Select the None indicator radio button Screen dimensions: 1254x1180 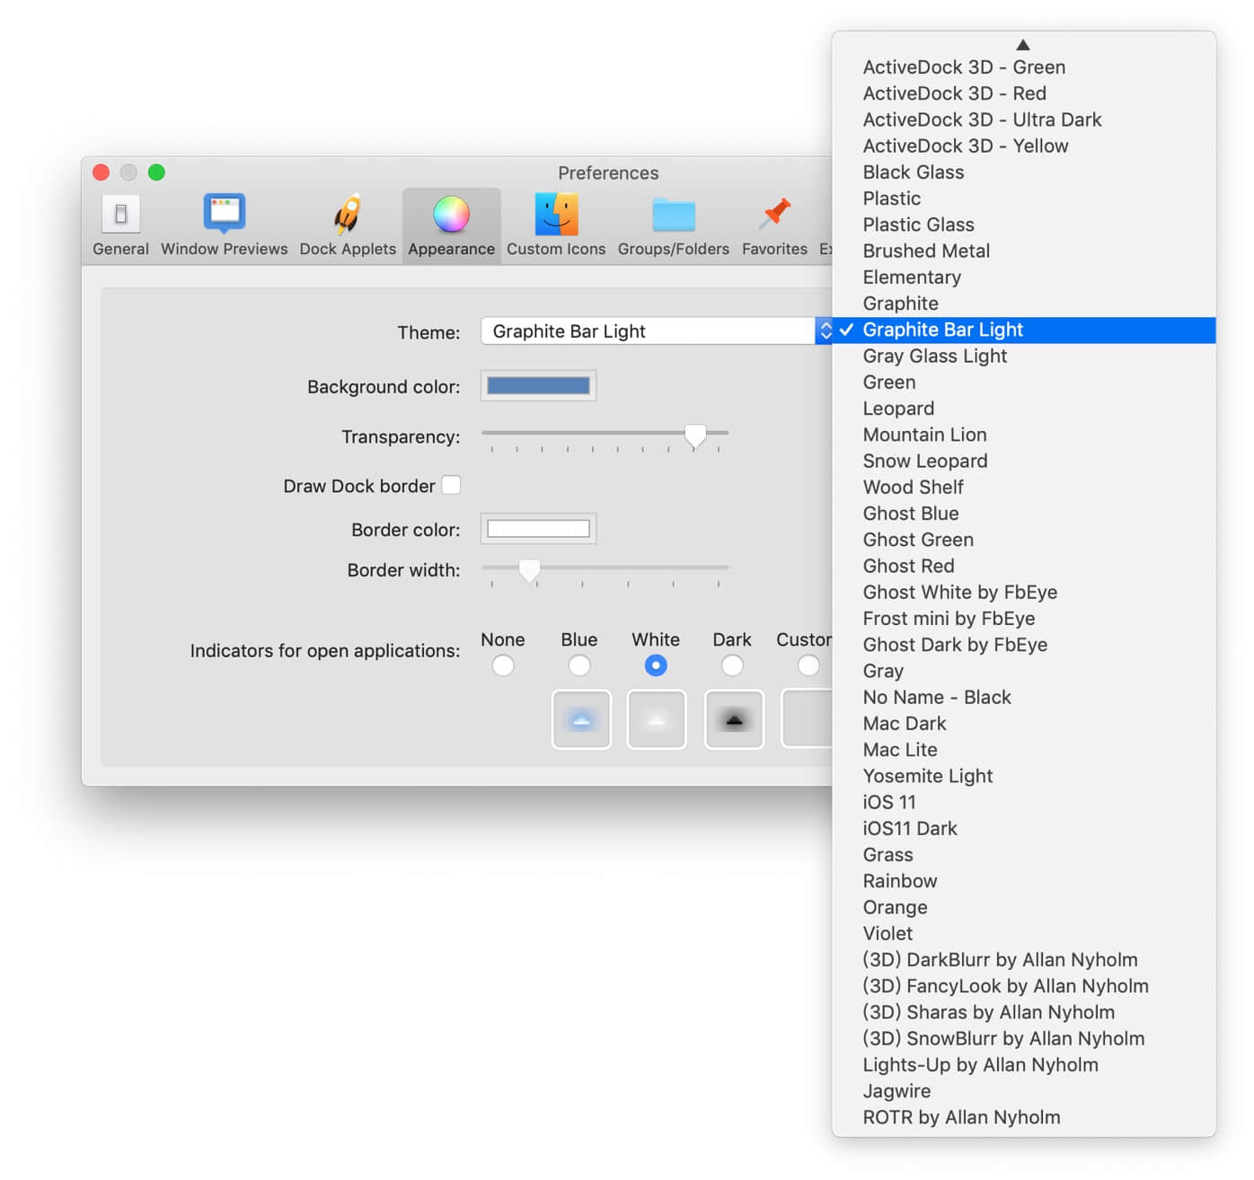[503, 665]
